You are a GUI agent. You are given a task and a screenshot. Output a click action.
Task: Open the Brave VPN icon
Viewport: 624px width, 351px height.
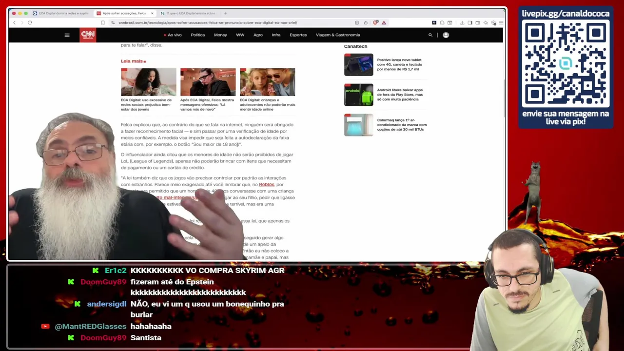(x=493, y=22)
